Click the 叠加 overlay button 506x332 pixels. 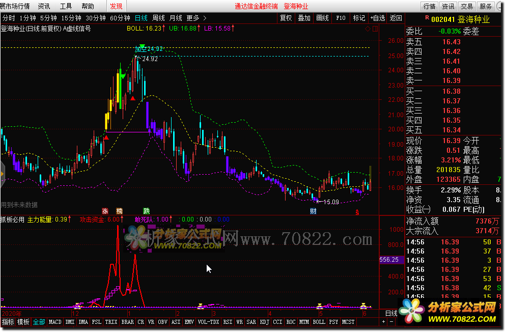[304, 18]
